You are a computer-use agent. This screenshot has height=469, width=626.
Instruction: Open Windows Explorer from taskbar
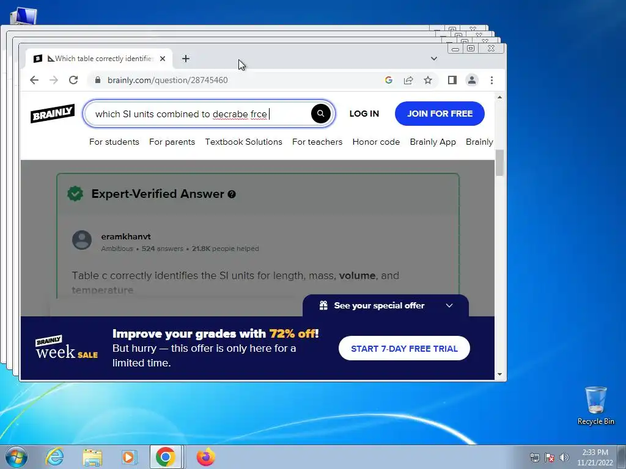coord(92,457)
